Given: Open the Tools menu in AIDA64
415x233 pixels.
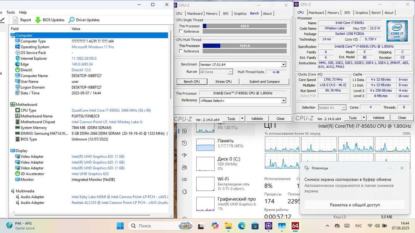Looking at the screenshot, I should pos(11,12).
